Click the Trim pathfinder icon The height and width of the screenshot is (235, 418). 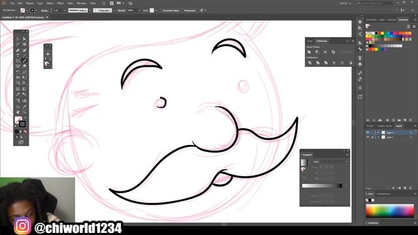pyautogui.click(x=318, y=63)
